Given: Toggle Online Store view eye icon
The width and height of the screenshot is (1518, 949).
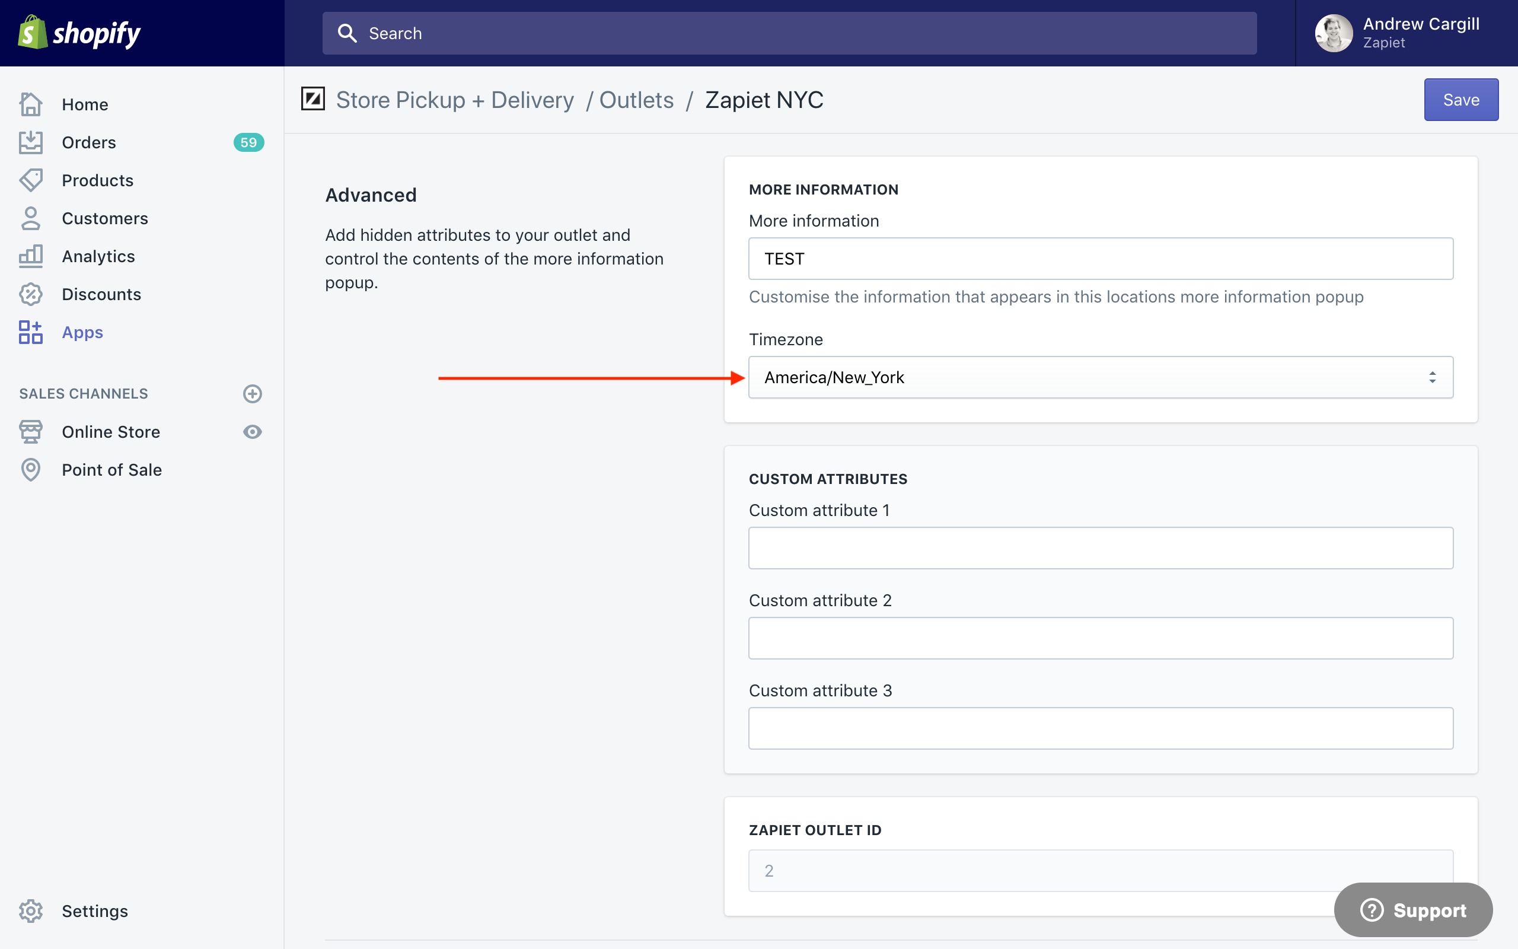Looking at the screenshot, I should click(x=252, y=432).
